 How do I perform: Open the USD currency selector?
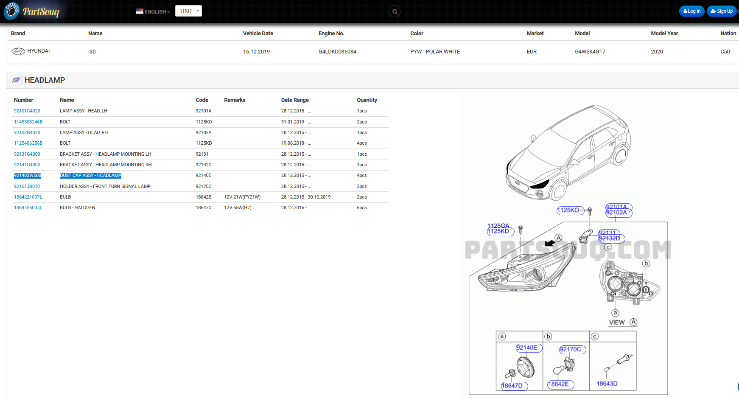(188, 11)
